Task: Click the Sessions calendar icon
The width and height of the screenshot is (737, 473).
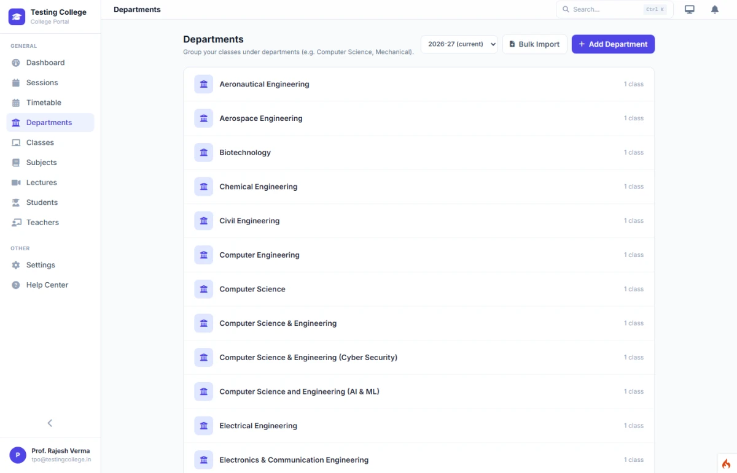Action: [x=16, y=83]
